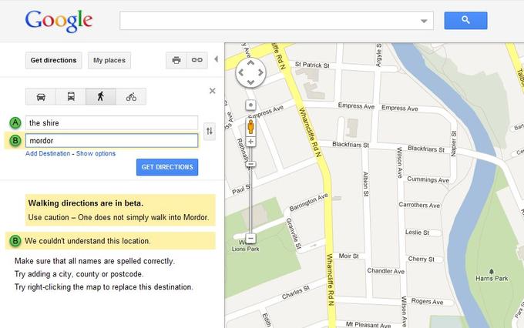Pan the map right arrow
The image size is (524, 328).
(x=260, y=72)
